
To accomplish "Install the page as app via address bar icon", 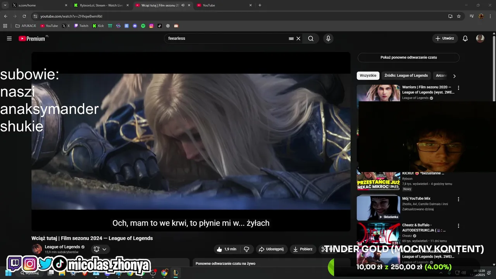I will (450, 16).
